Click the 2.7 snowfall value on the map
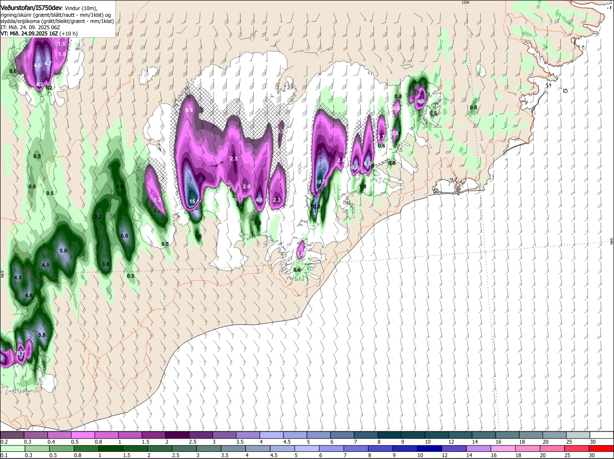614x459 pixels. tap(381, 138)
